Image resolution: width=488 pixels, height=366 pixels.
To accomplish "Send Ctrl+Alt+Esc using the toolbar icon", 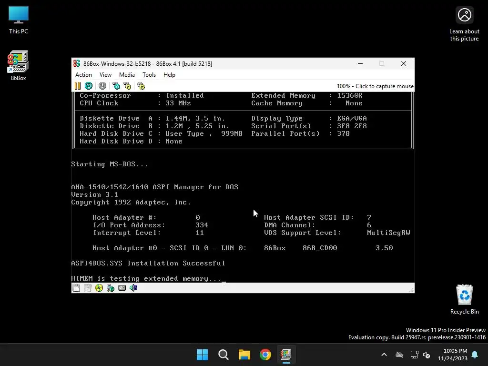I will click(x=127, y=86).
